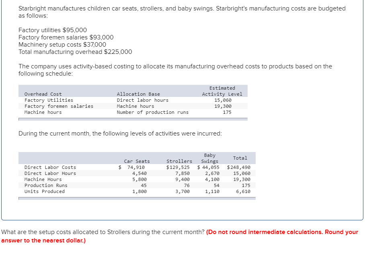365x265 pixels.
Task: Click the 'Factory Utilities' row label
Action: [49, 100]
